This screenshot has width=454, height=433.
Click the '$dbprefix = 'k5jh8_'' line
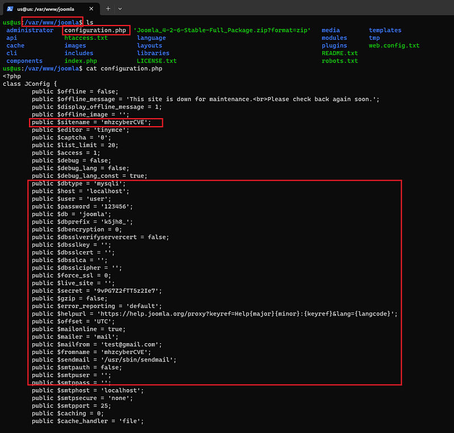click(x=82, y=222)
